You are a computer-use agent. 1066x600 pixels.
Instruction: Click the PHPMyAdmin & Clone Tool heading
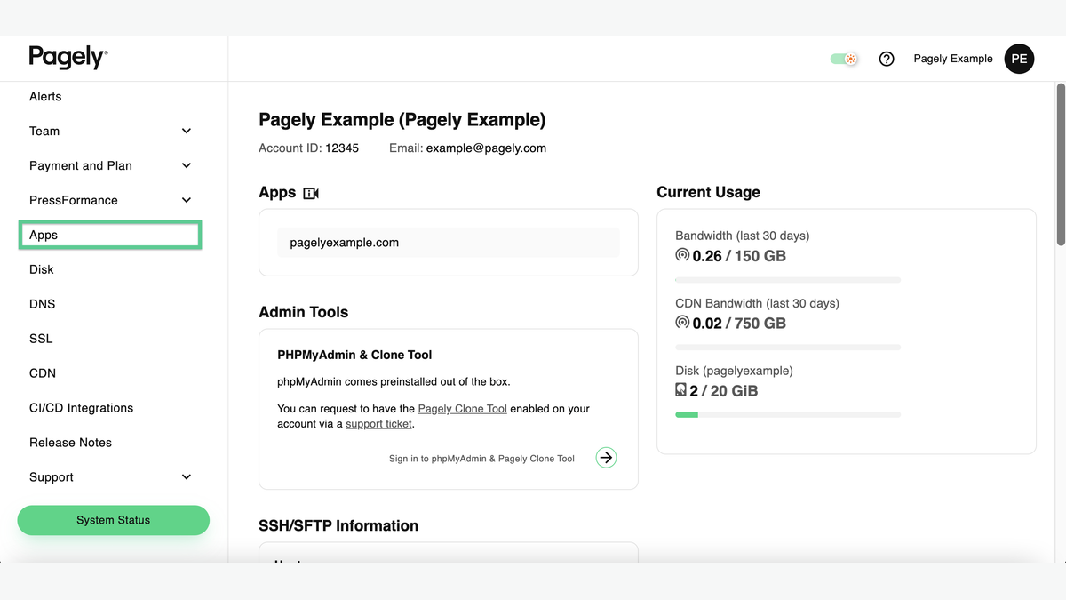tap(354, 355)
